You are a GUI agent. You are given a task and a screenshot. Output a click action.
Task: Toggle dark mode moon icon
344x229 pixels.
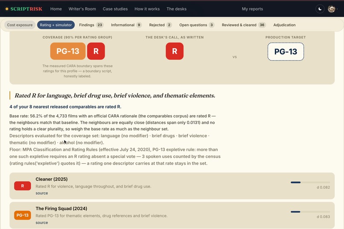click(320, 9)
